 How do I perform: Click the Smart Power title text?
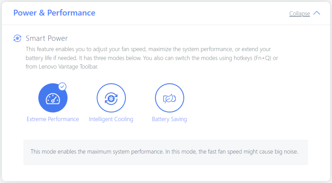(x=47, y=39)
